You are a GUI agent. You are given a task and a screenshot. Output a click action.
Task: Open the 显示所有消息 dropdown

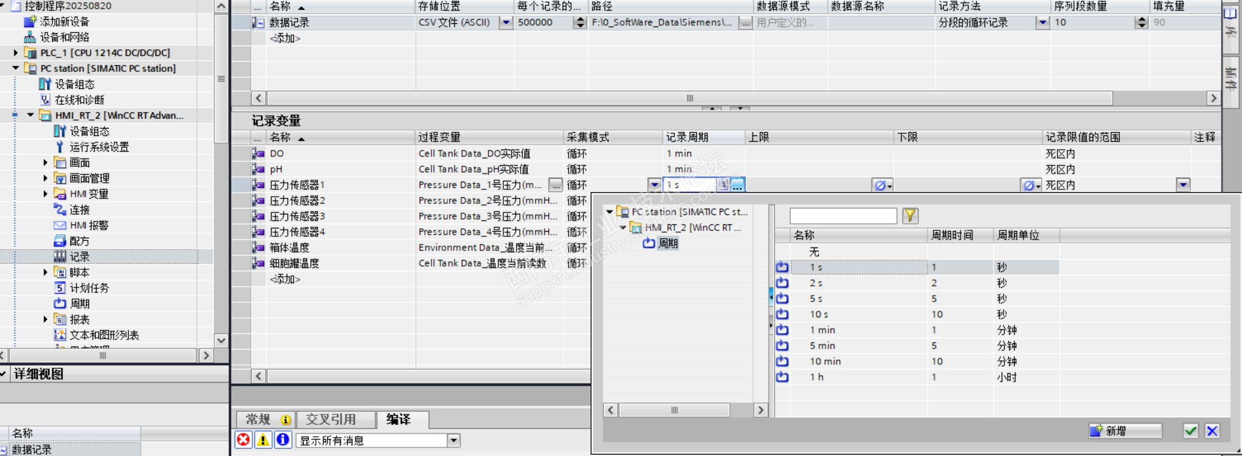(453, 440)
